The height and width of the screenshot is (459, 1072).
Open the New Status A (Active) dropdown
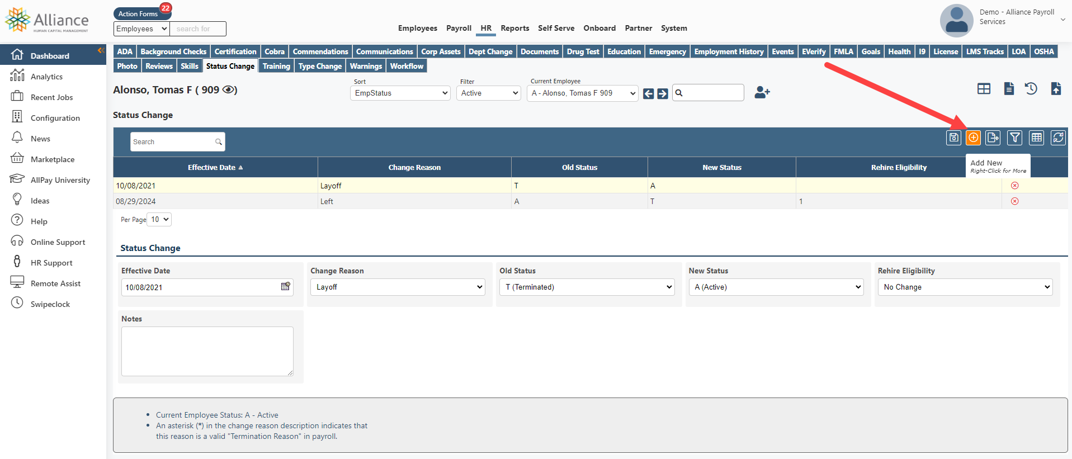click(776, 287)
